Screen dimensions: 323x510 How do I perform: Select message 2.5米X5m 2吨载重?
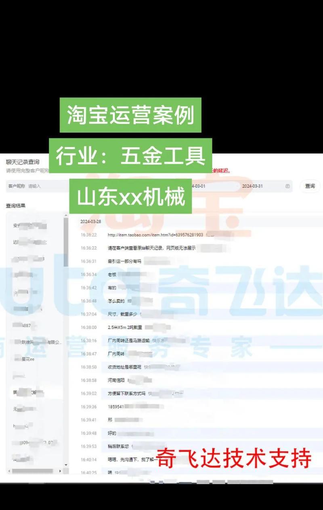125,327
